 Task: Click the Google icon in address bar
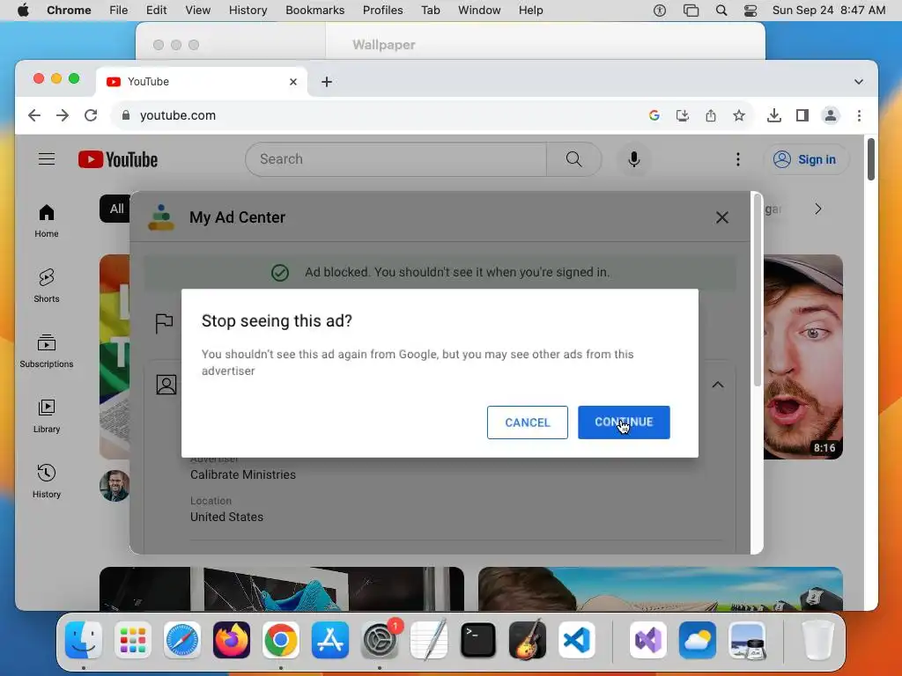coord(654,115)
